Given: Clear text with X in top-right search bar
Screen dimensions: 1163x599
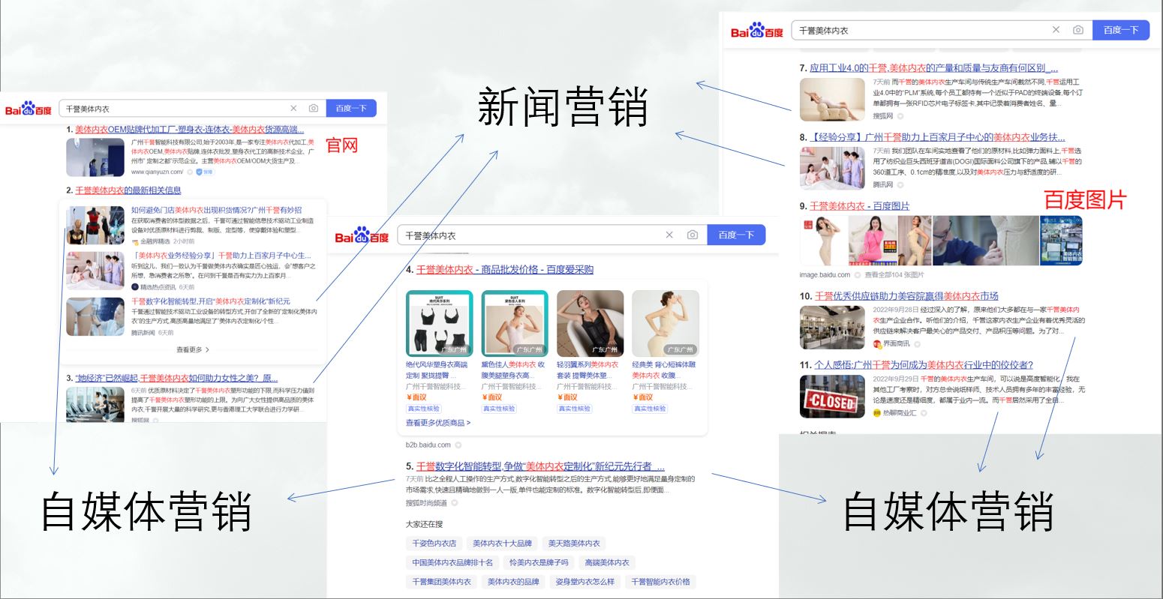Looking at the screenshot, I should point(1056,30).
